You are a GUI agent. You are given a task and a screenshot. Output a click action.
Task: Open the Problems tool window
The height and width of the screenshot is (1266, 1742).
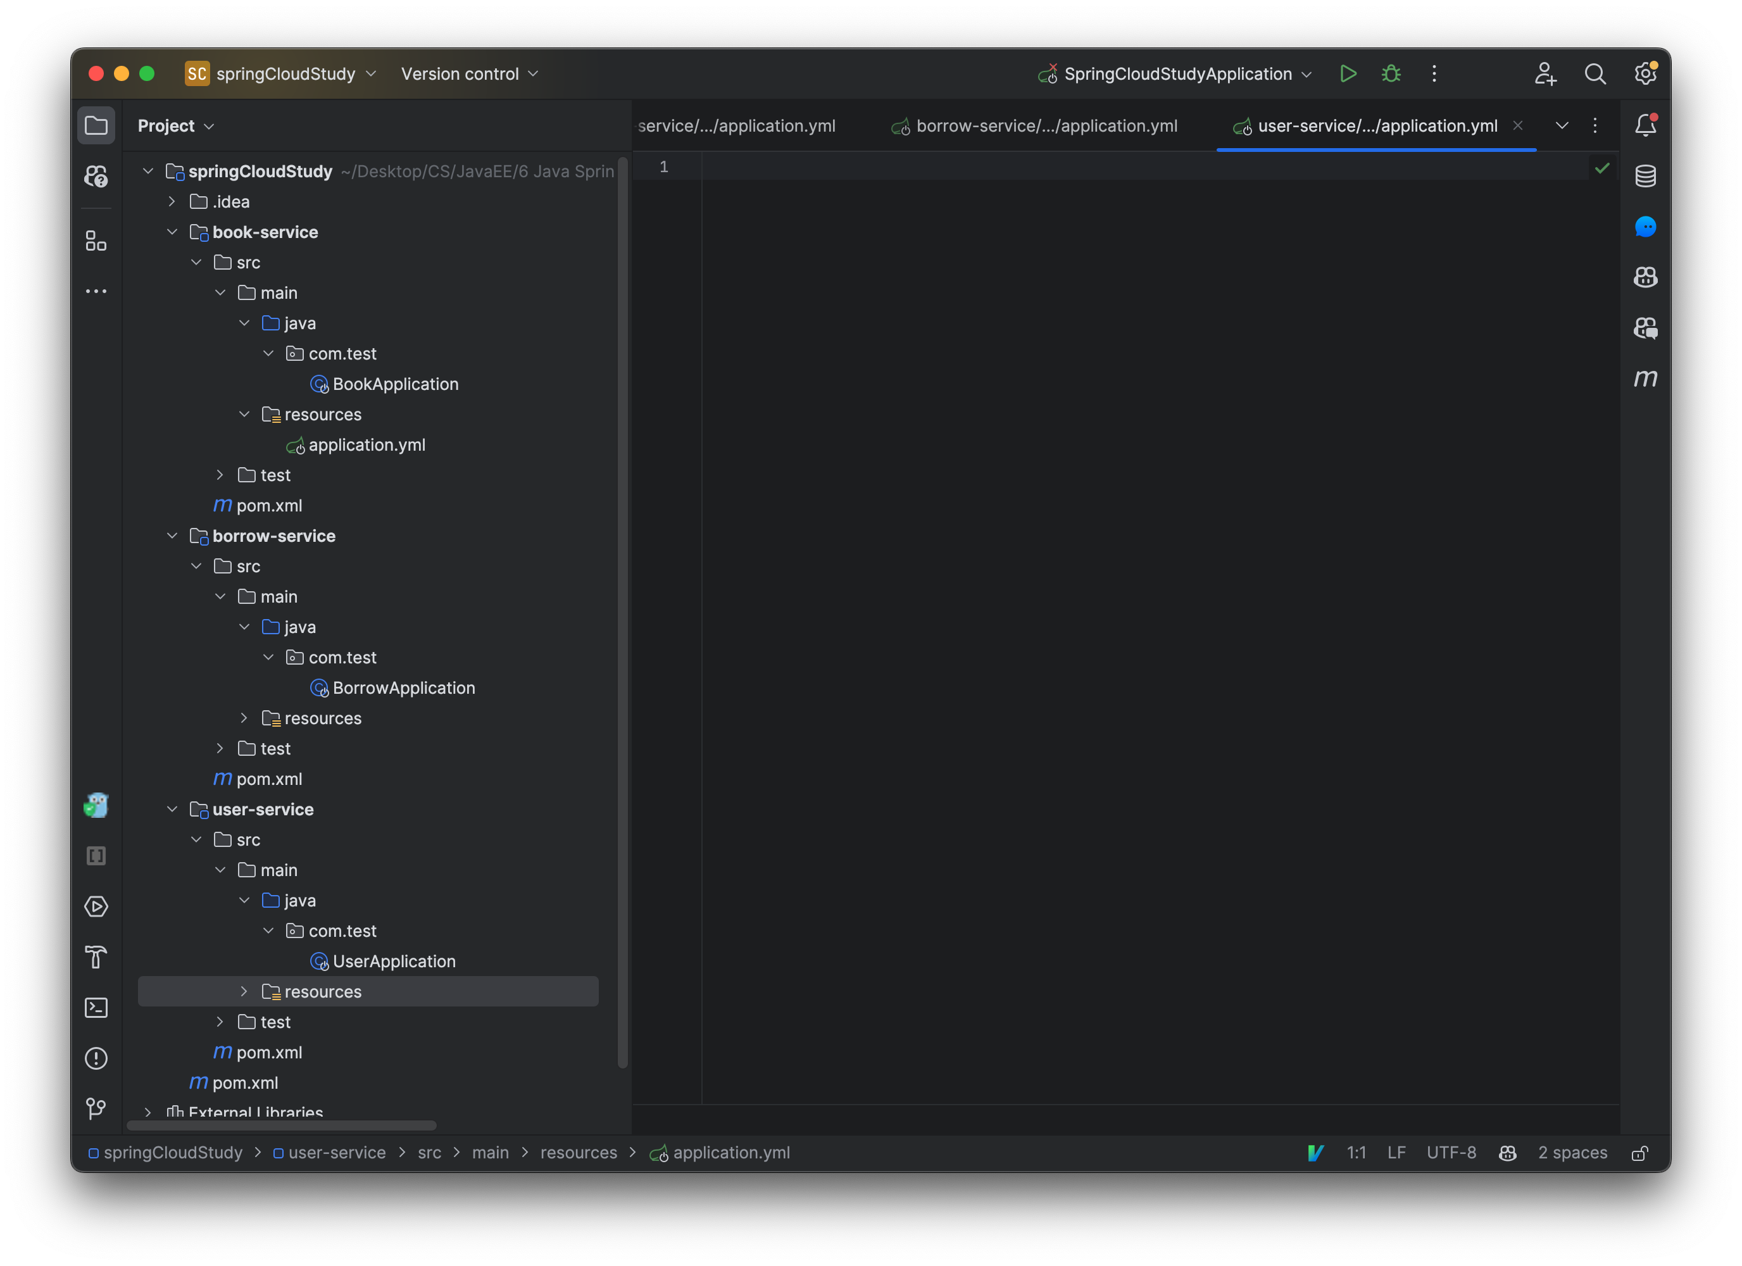96,1058
